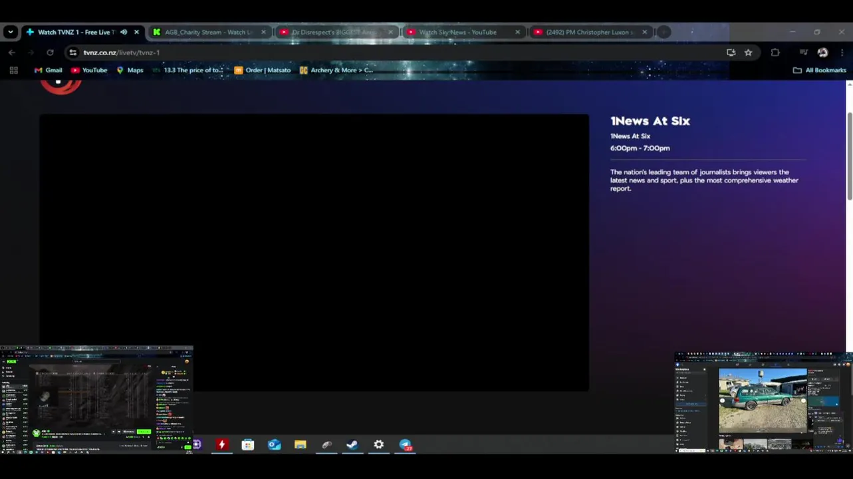The height and width of the screenshot is (479, 853).
Task: Open Outlook from the taskbar
Action: (x=274, y=444)
